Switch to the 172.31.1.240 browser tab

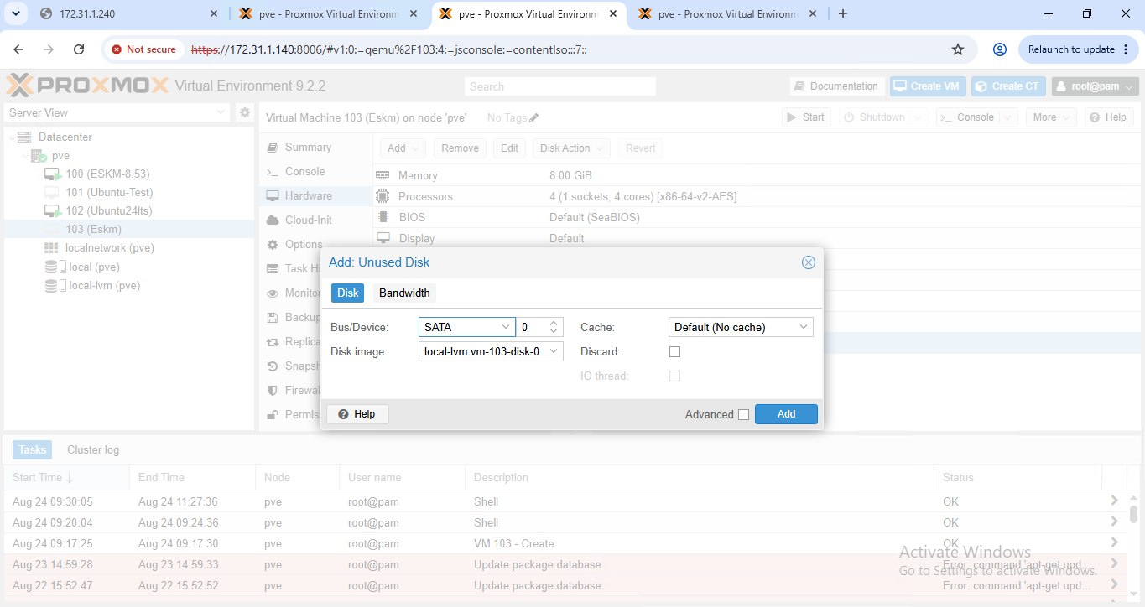(128, 13)
